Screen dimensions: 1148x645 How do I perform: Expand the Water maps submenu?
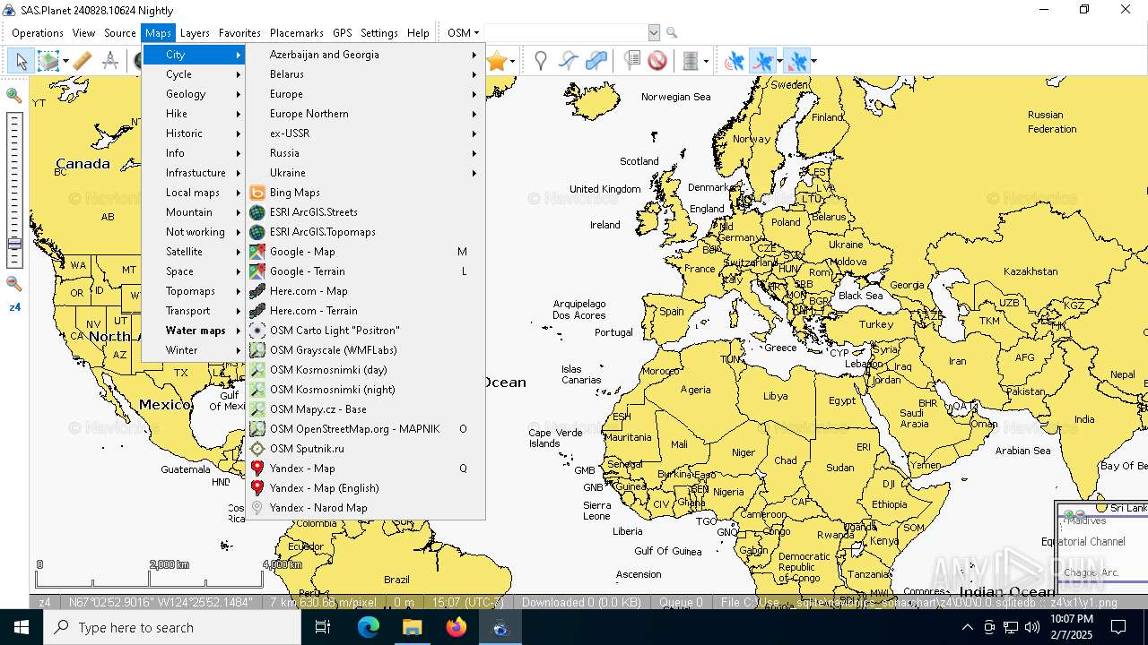pyautogui.click(x=194, y=331)
